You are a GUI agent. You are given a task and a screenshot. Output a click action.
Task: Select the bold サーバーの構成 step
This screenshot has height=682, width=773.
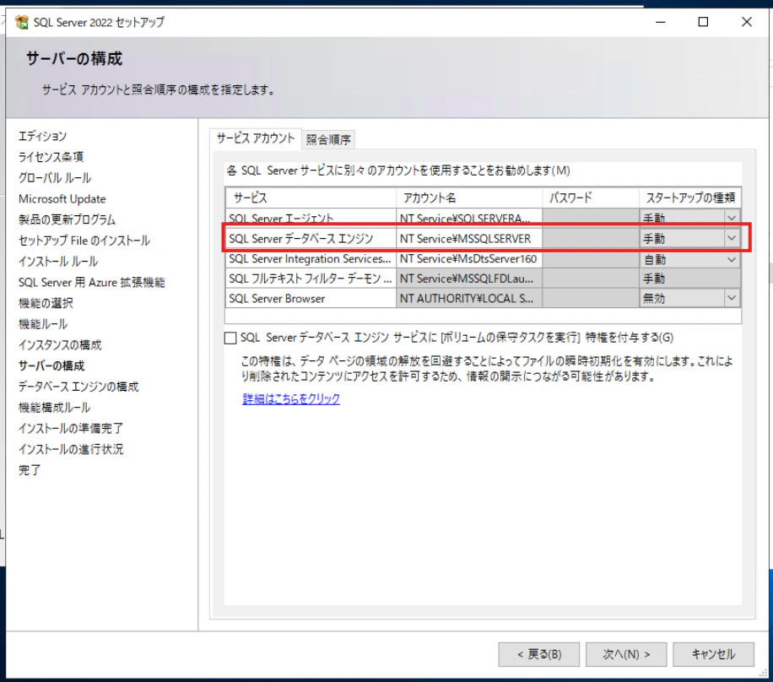pos(51,366)
